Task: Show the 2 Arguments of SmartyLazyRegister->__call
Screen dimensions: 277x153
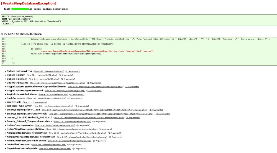Action: pyautogui.click(x=156, y=110)
